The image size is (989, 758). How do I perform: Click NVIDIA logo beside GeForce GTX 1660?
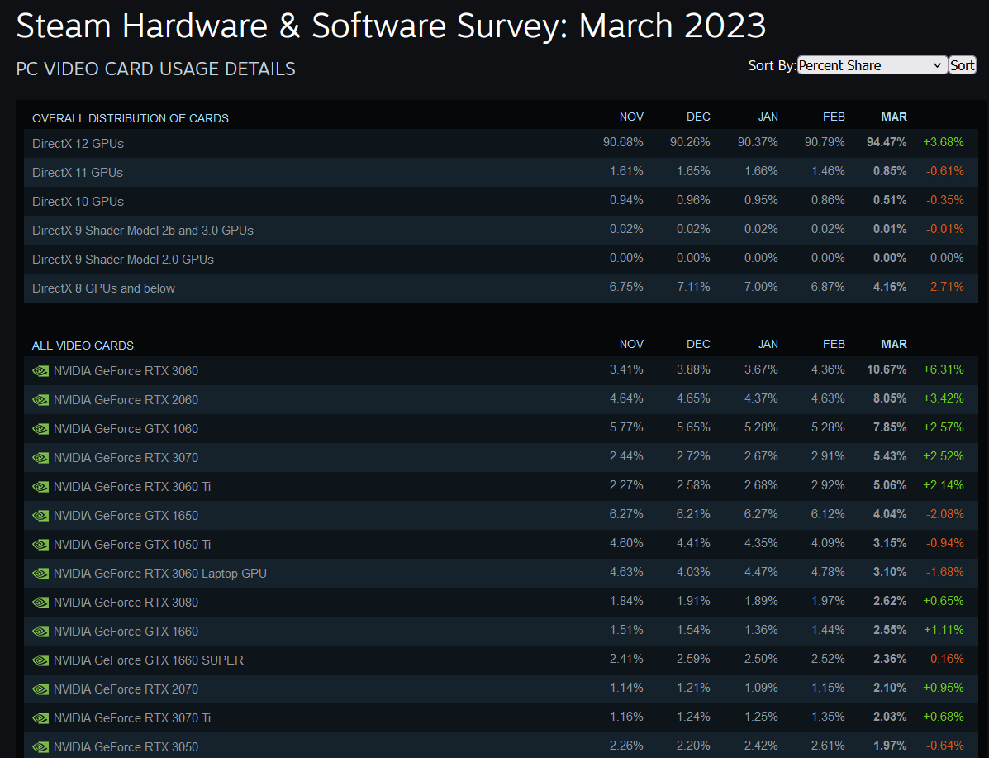(x=40, y=632)
